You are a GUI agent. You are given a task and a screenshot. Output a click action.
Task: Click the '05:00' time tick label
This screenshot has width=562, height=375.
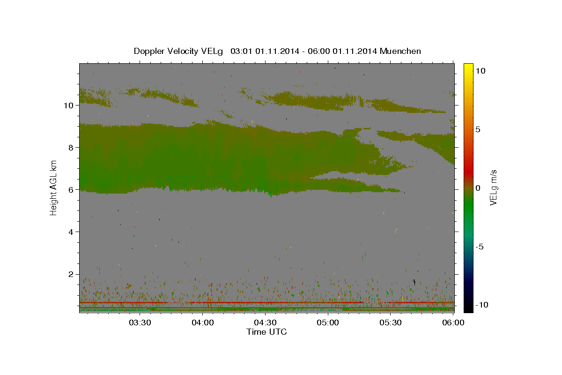tap(328, 322)
